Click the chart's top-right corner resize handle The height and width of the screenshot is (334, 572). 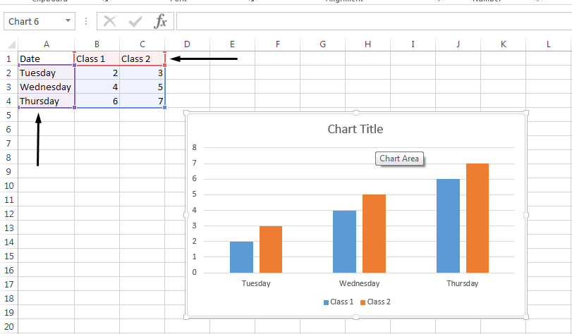coord(526,113)
